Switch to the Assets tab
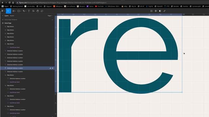Image resolution: width=209 pixels, height=117 pixels. tap(12, 16)
